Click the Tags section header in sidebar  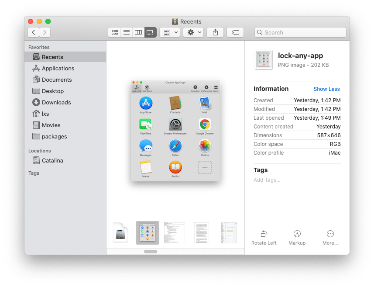(x=34, y=173)
